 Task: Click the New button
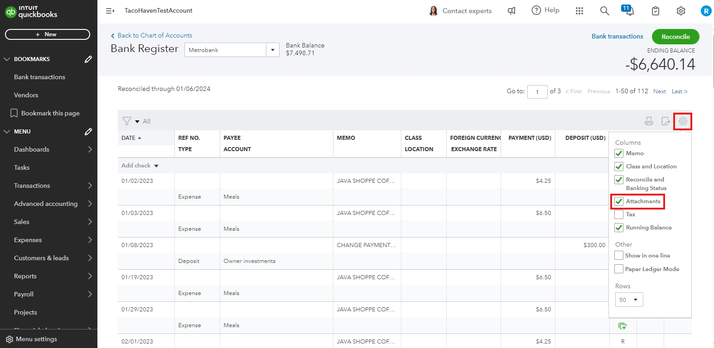(48, 34)
